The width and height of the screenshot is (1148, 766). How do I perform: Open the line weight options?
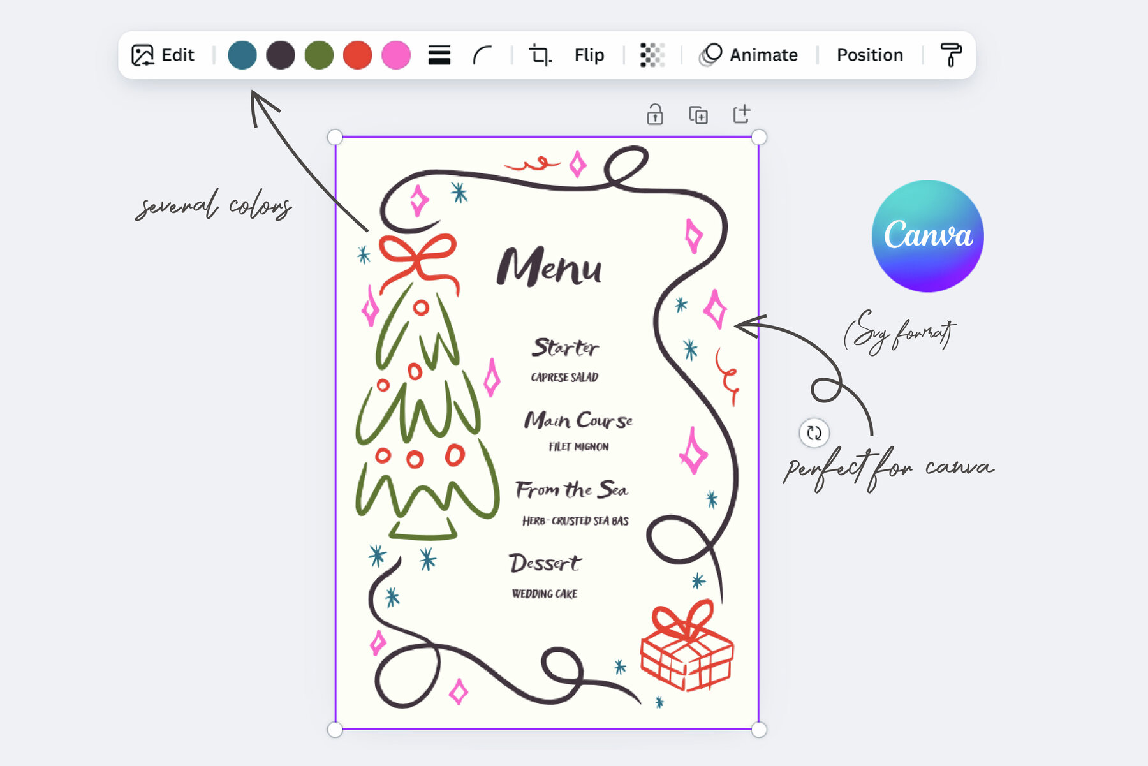tap(439, 55)
